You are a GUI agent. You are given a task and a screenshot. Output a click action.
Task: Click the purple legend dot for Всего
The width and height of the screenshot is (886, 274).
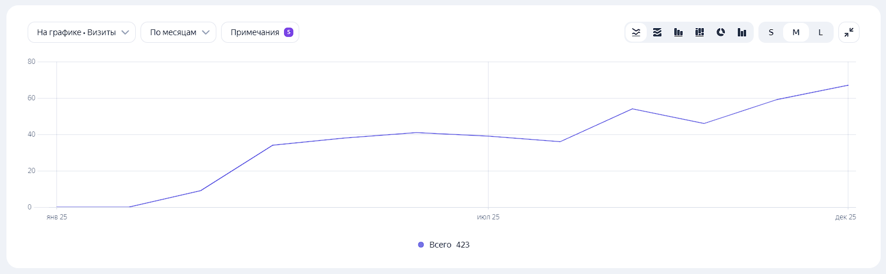(421, 245)
